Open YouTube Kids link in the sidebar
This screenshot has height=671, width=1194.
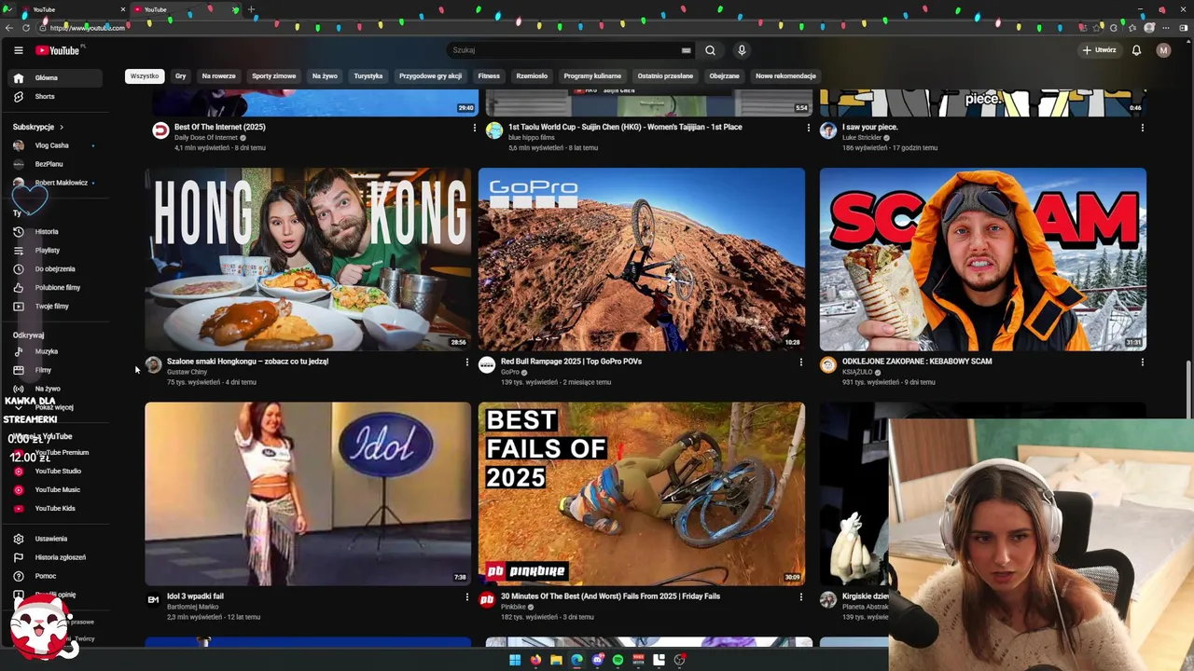point(55,509)
